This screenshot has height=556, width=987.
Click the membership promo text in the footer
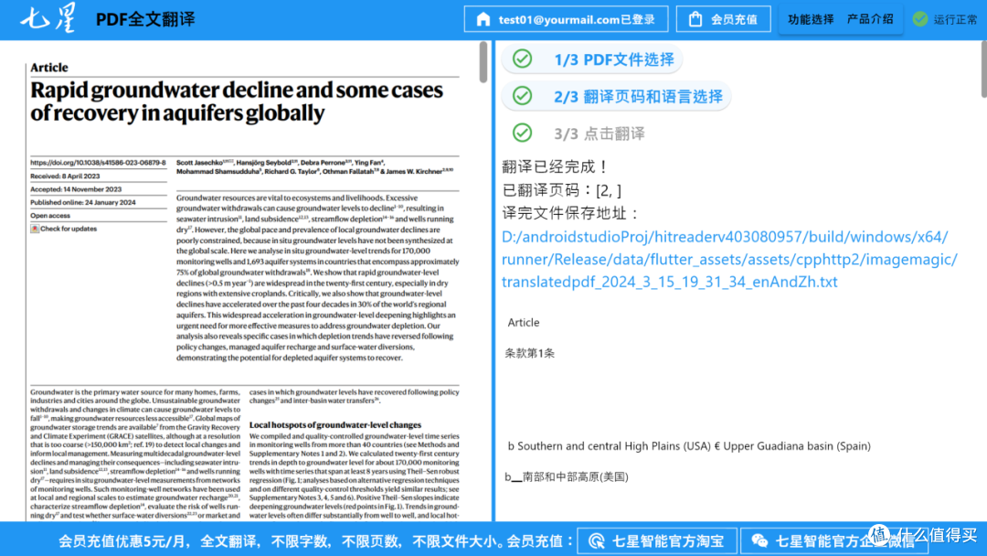tap(316, 540)
